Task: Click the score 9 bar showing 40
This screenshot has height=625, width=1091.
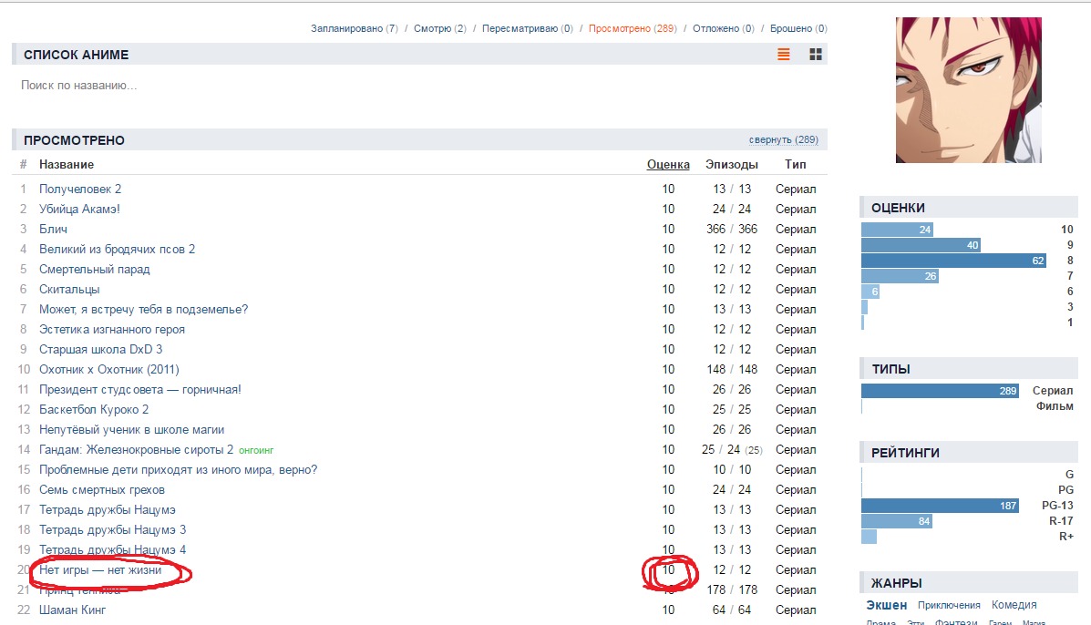Action: point(921,245)
